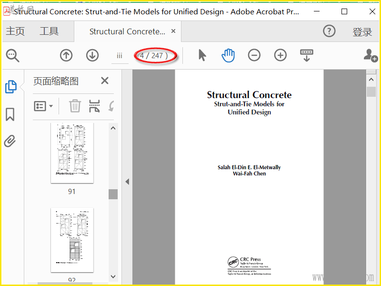
Task: Switch to the 工具 tools tab
Action: (x=50, y=31)
